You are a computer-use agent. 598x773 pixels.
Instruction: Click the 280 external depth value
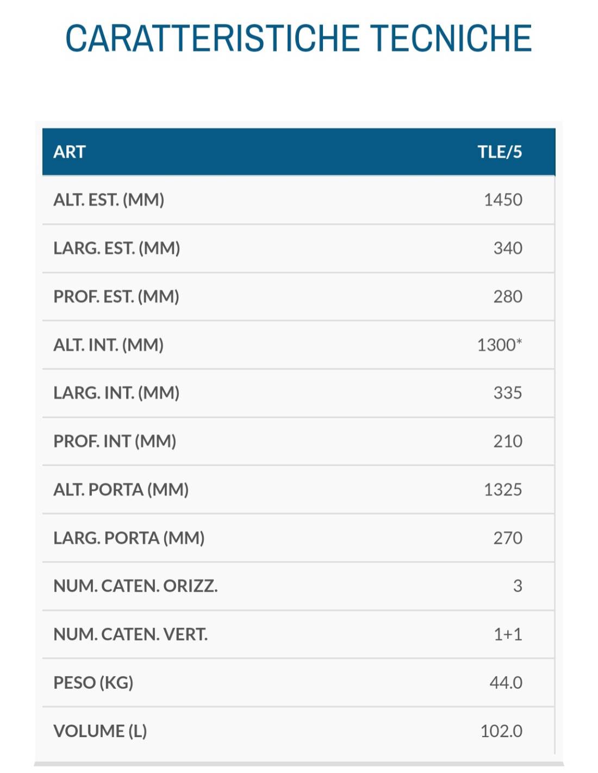click(x=508, y=297)
